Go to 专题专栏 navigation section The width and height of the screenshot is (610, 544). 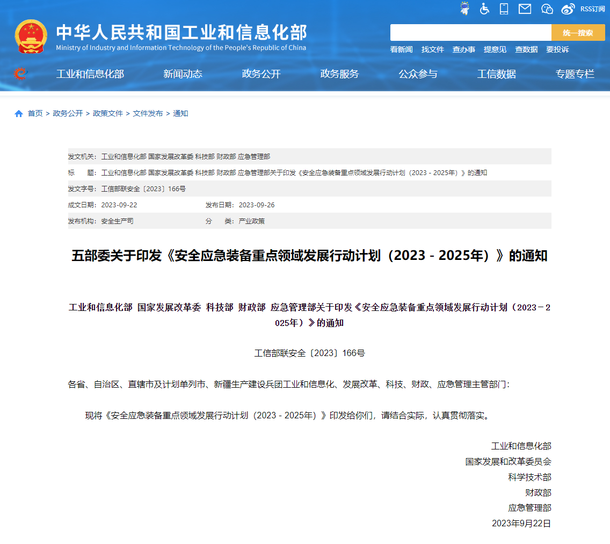coord(575,74)
